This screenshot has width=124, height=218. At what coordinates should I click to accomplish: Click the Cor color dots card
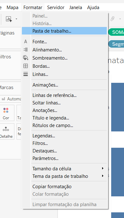tap(6, 113)
